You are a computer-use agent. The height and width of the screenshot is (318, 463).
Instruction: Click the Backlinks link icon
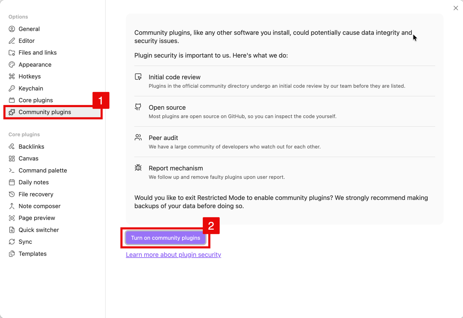click(x=12, y=146)
